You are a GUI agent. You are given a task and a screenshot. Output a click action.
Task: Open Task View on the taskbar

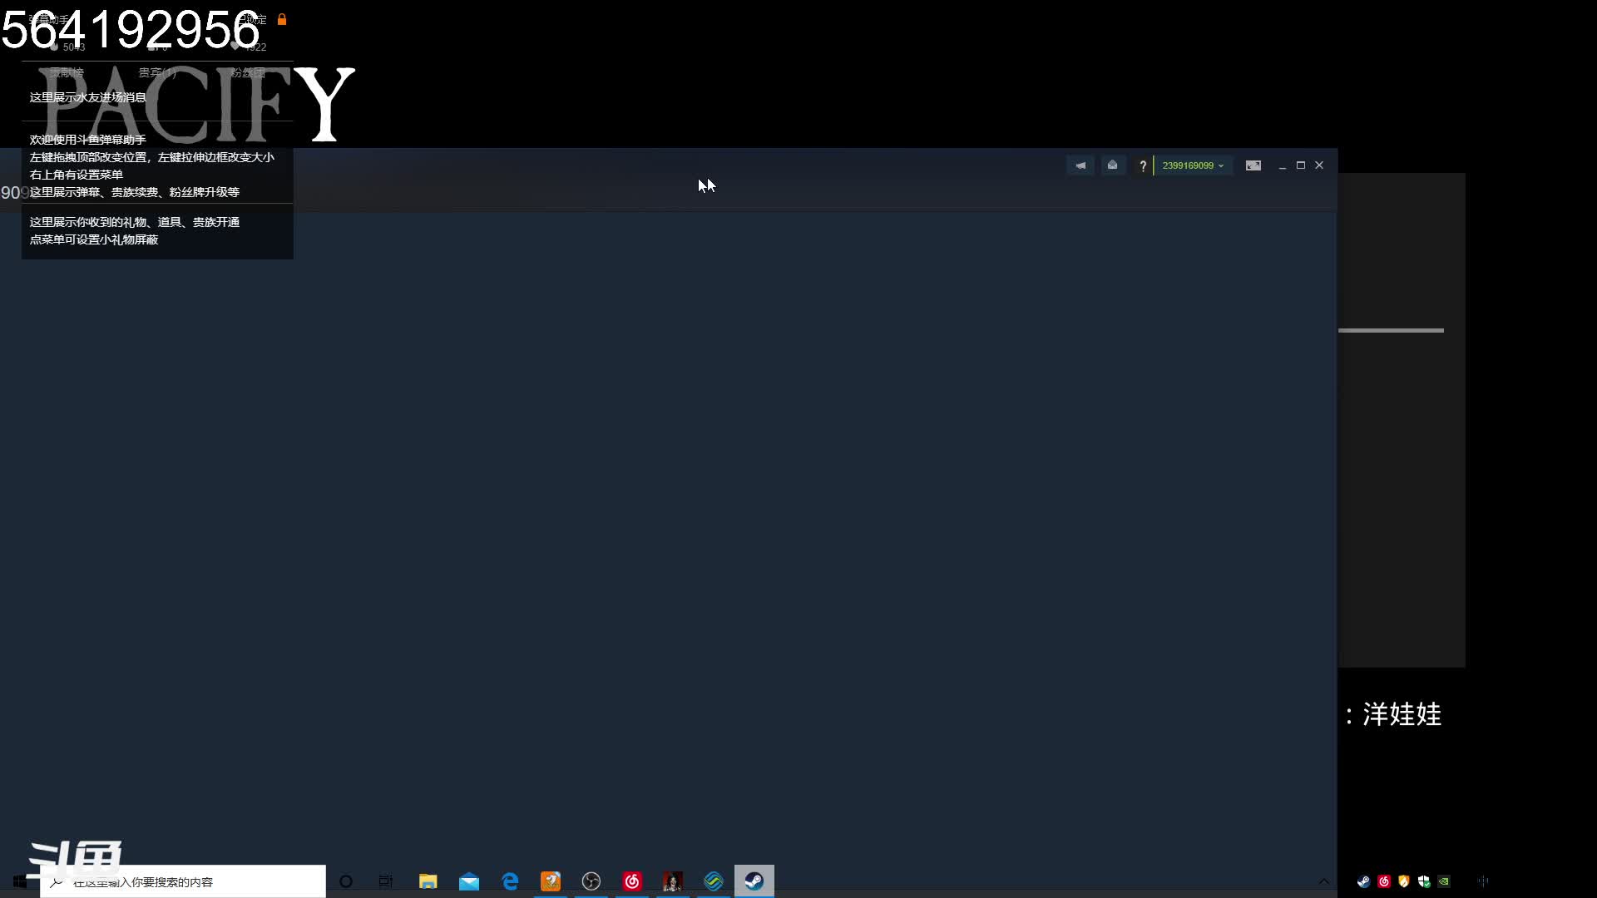386,881
